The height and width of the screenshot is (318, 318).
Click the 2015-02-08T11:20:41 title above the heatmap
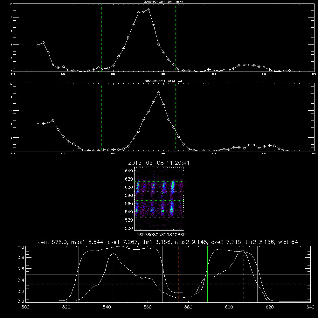click(159, 163)
